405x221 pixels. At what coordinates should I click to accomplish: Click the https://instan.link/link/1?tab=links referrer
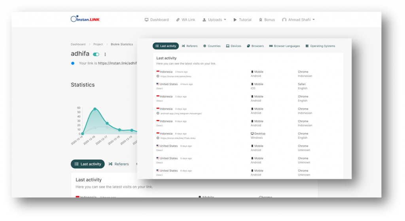click(178, 138)
